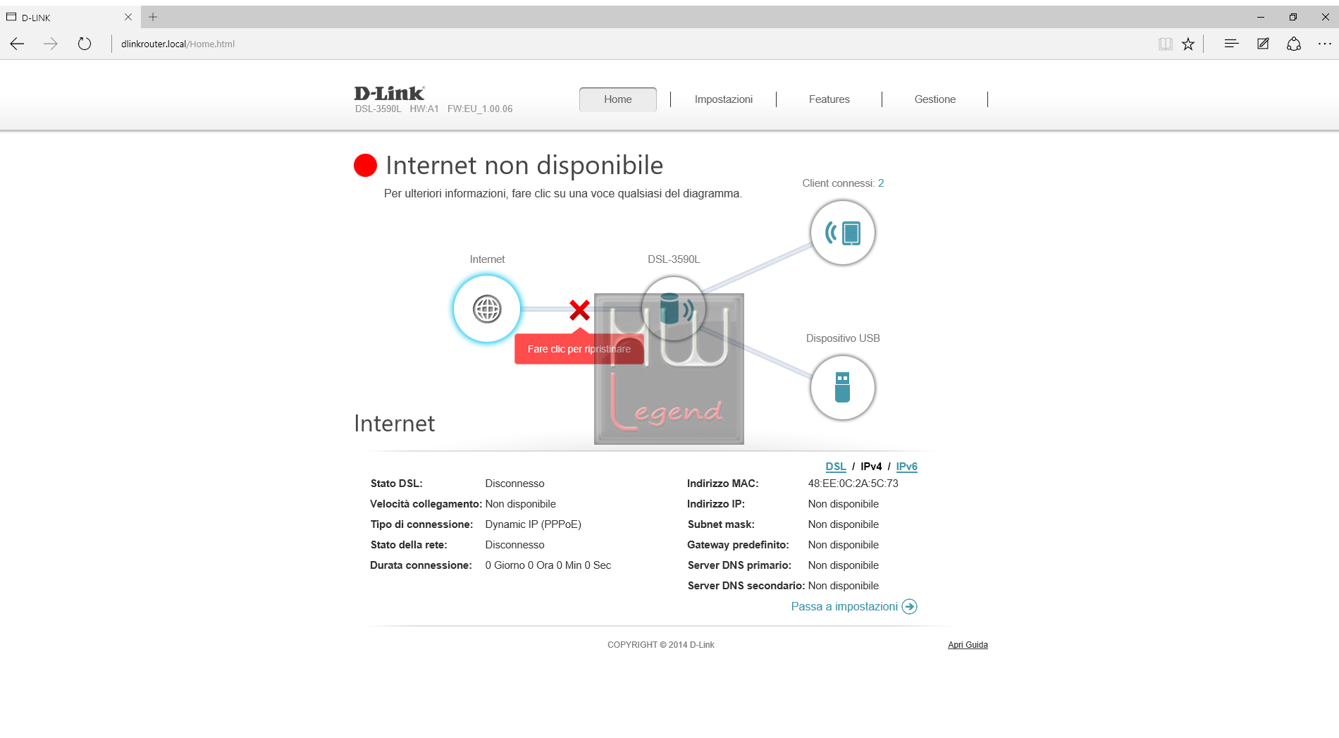Click the connected clients count 2

881,183
